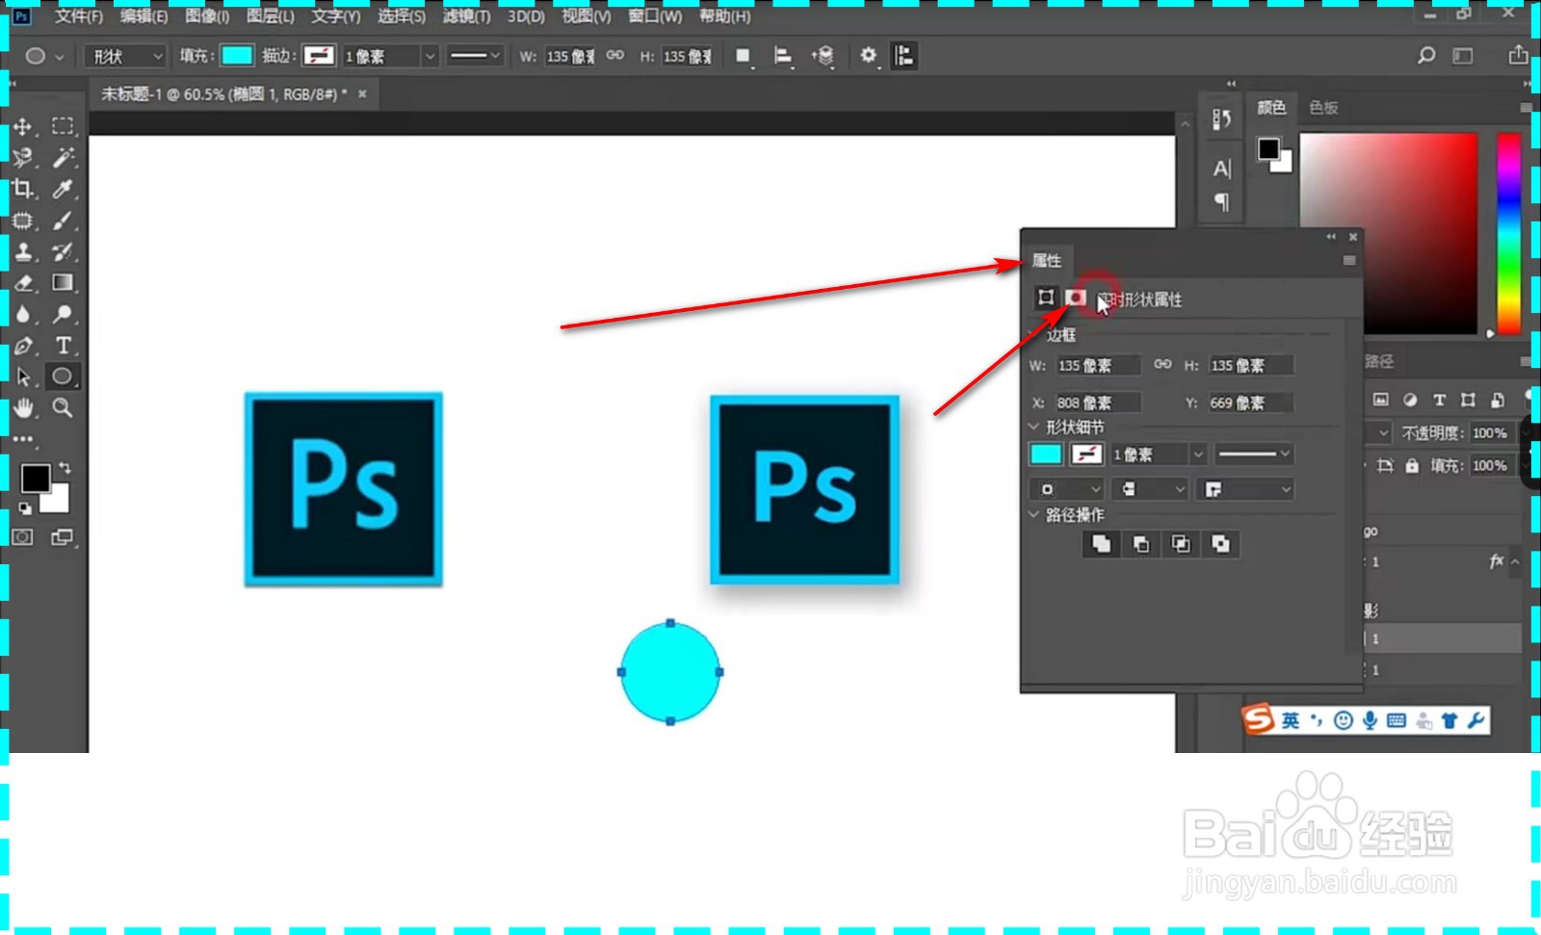Open the path alignment options in options bar

pyautogui.click(x=783, y=56)
